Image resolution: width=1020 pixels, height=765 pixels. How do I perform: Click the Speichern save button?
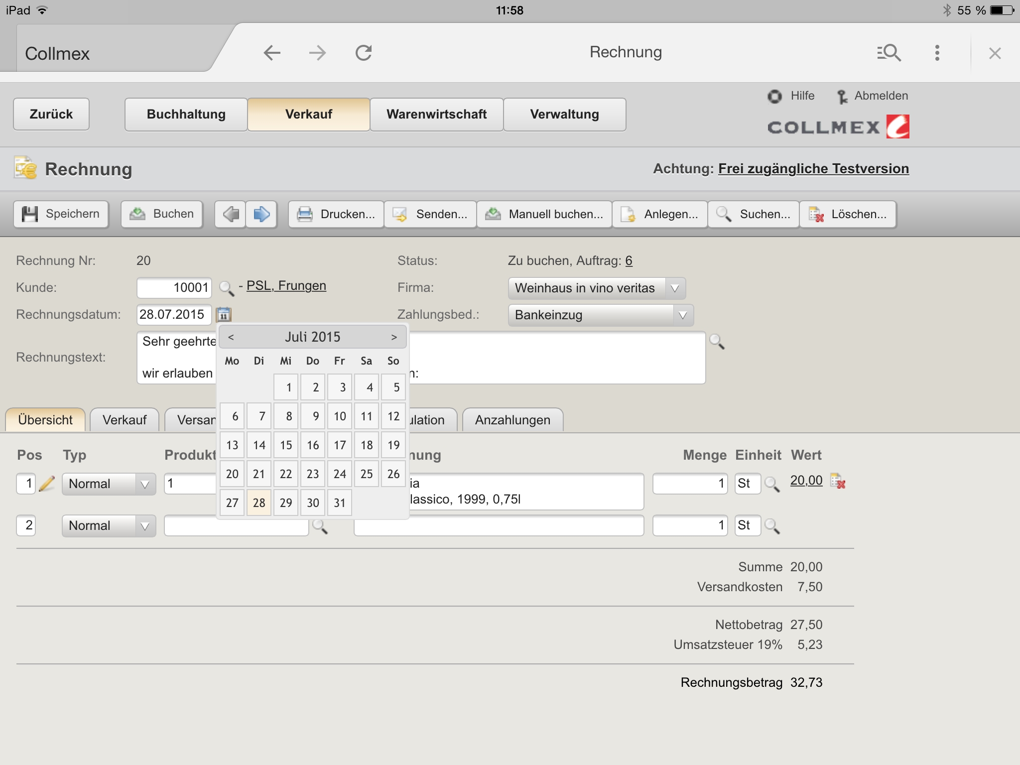pos(61,214)
